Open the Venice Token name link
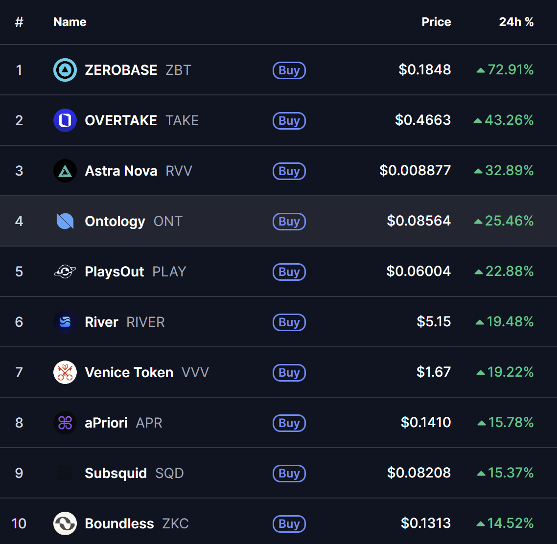557x544 pixels. pyautogui.click(x=129, y=372)
